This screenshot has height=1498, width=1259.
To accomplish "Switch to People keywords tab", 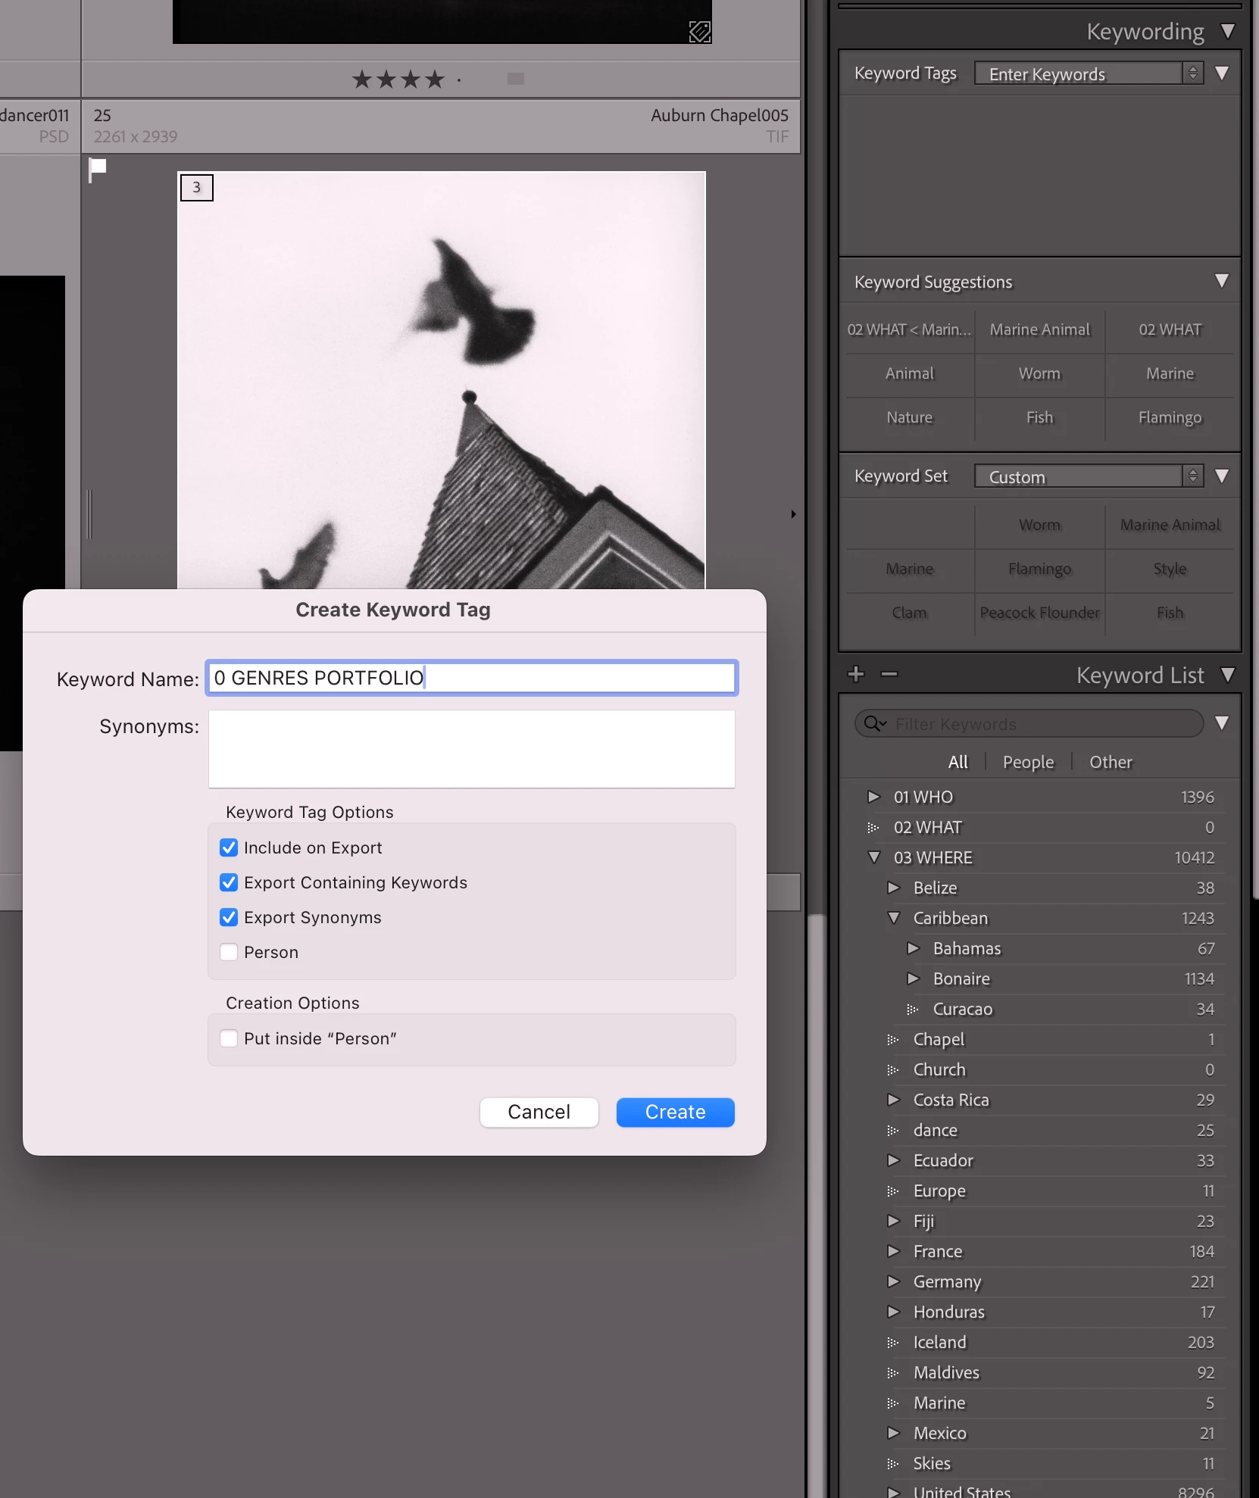I will (x=1028, y=762).
